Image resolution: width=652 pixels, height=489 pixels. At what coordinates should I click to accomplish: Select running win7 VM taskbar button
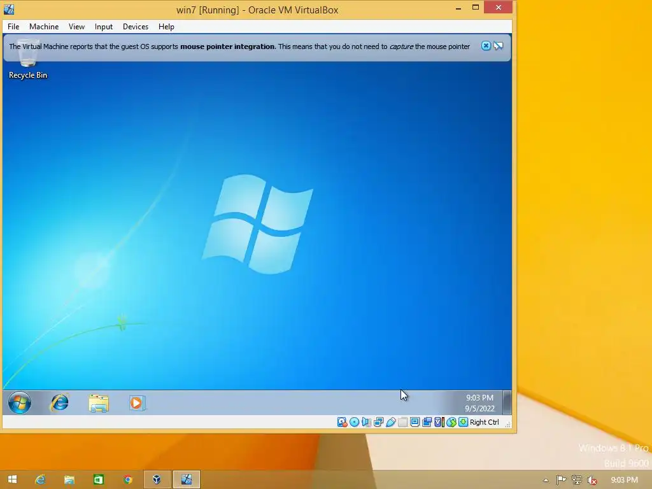[x=187, y=479]
